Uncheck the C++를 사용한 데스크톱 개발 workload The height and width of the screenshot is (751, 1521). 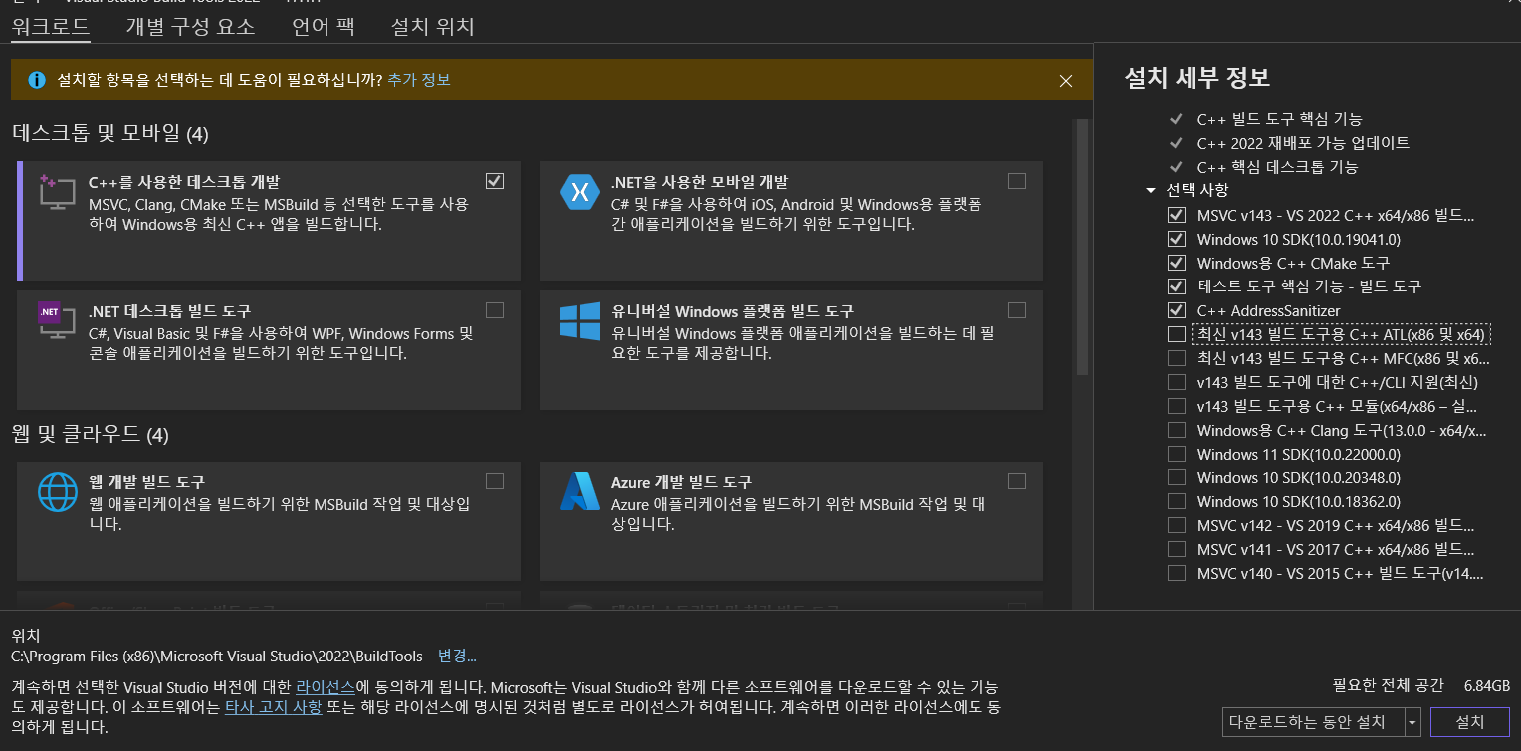click(495, 181)
